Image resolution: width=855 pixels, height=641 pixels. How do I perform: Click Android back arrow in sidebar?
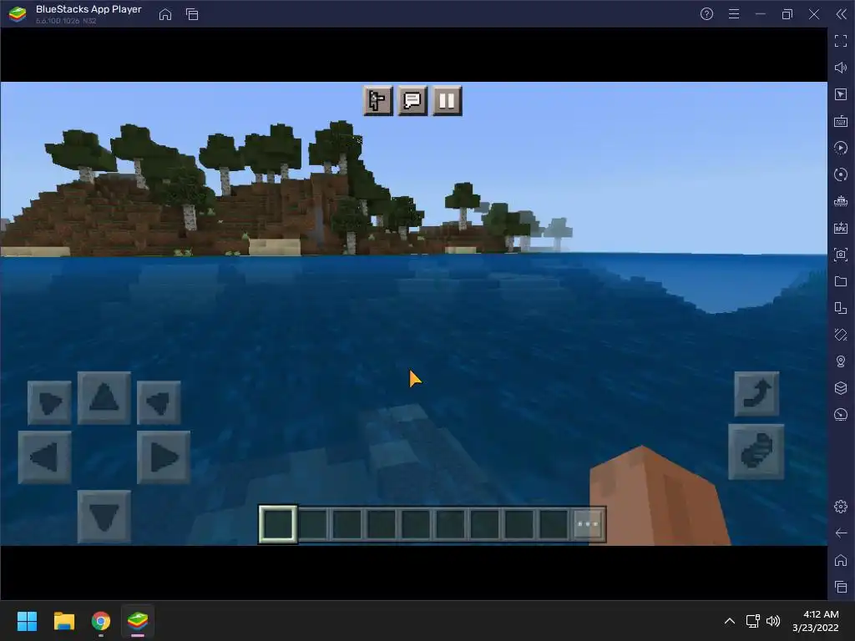tap(841, 533)
